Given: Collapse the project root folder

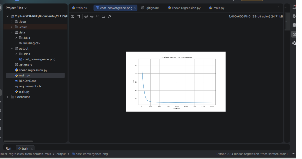Looking at the screenshot, I should pos(7,16).
